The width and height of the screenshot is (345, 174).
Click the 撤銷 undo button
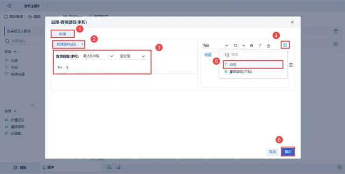34,16
